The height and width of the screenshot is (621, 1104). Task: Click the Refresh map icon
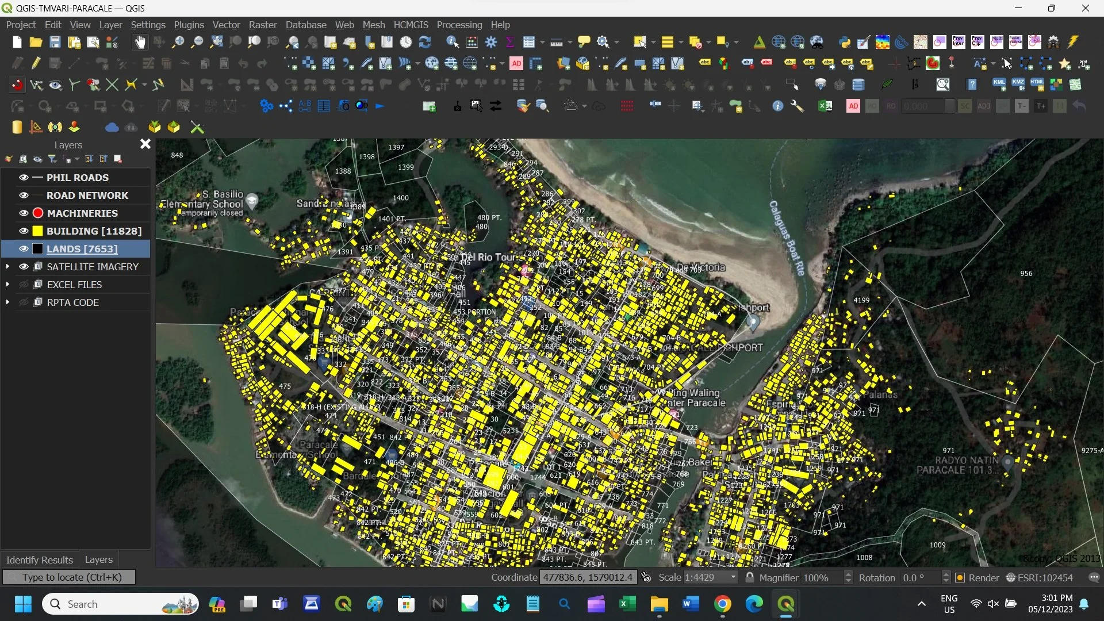coord(425,42)
